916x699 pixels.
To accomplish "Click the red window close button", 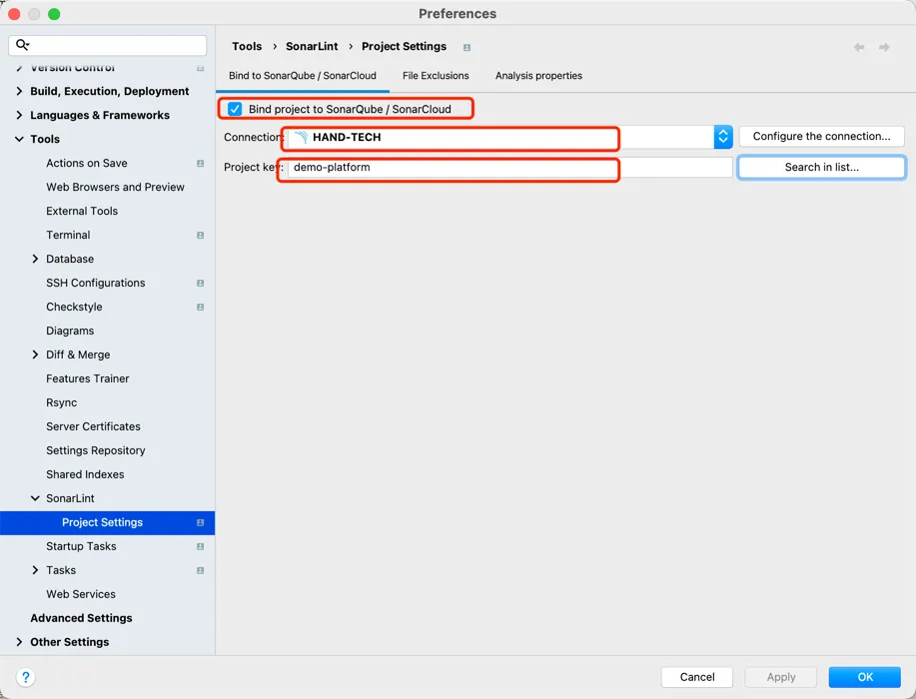I will click(15, 14).
